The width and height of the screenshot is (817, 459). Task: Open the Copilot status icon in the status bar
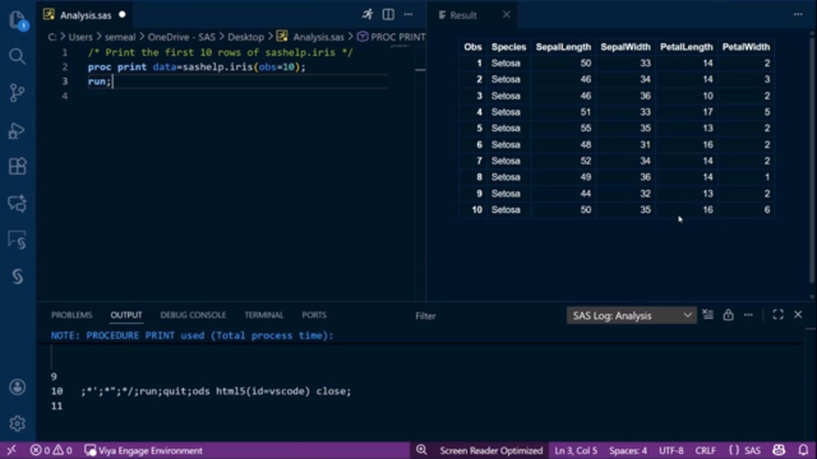click(x=779, y=451)
